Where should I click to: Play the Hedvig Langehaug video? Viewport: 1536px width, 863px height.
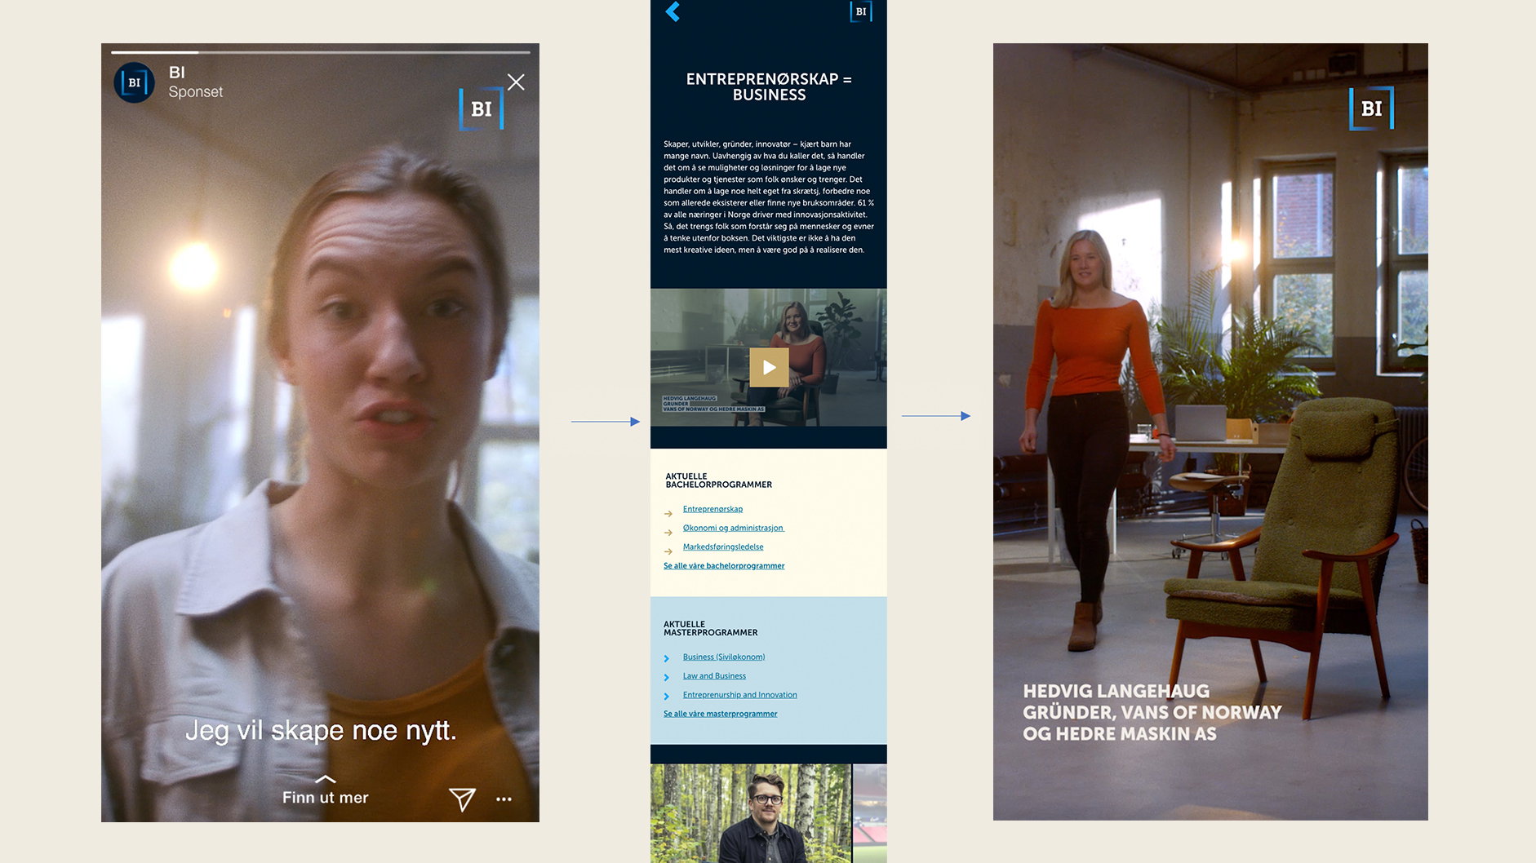[769, 367]
